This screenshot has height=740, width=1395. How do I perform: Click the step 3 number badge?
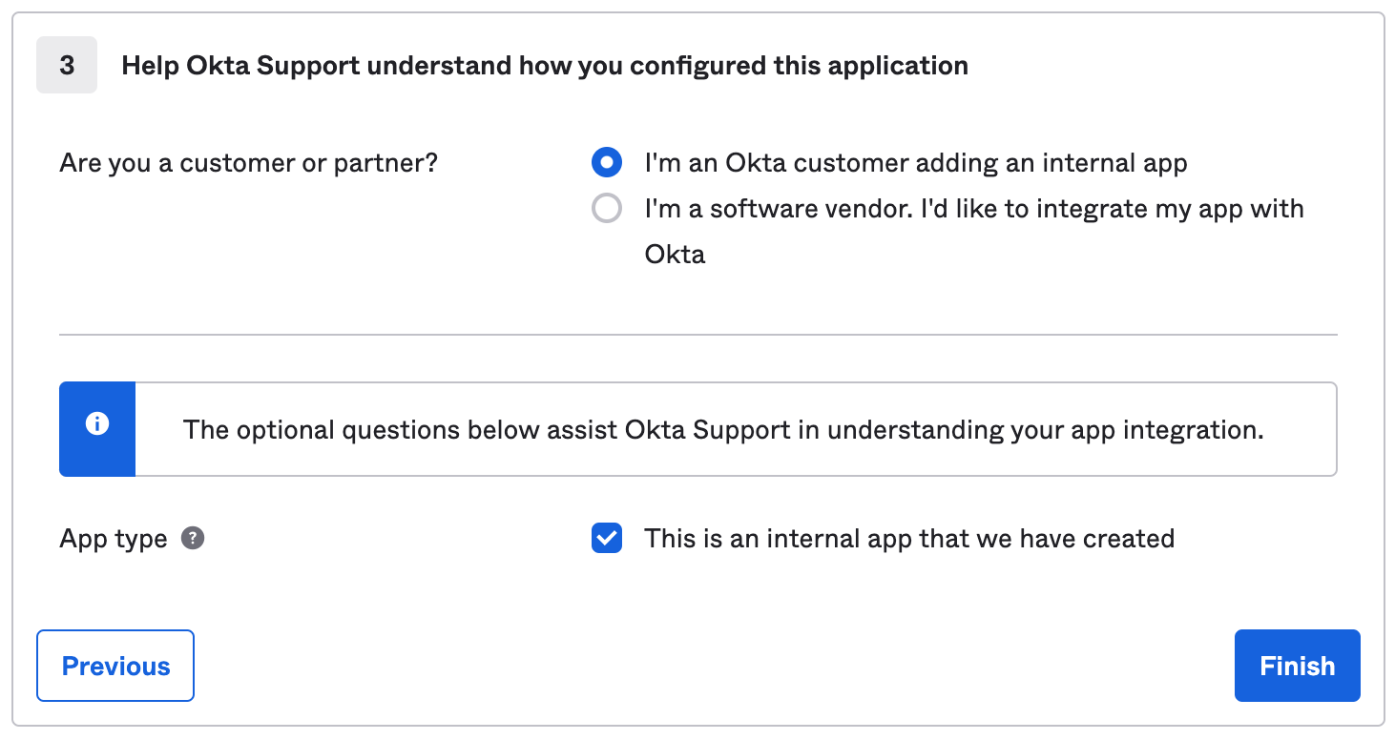coord(67,66)
